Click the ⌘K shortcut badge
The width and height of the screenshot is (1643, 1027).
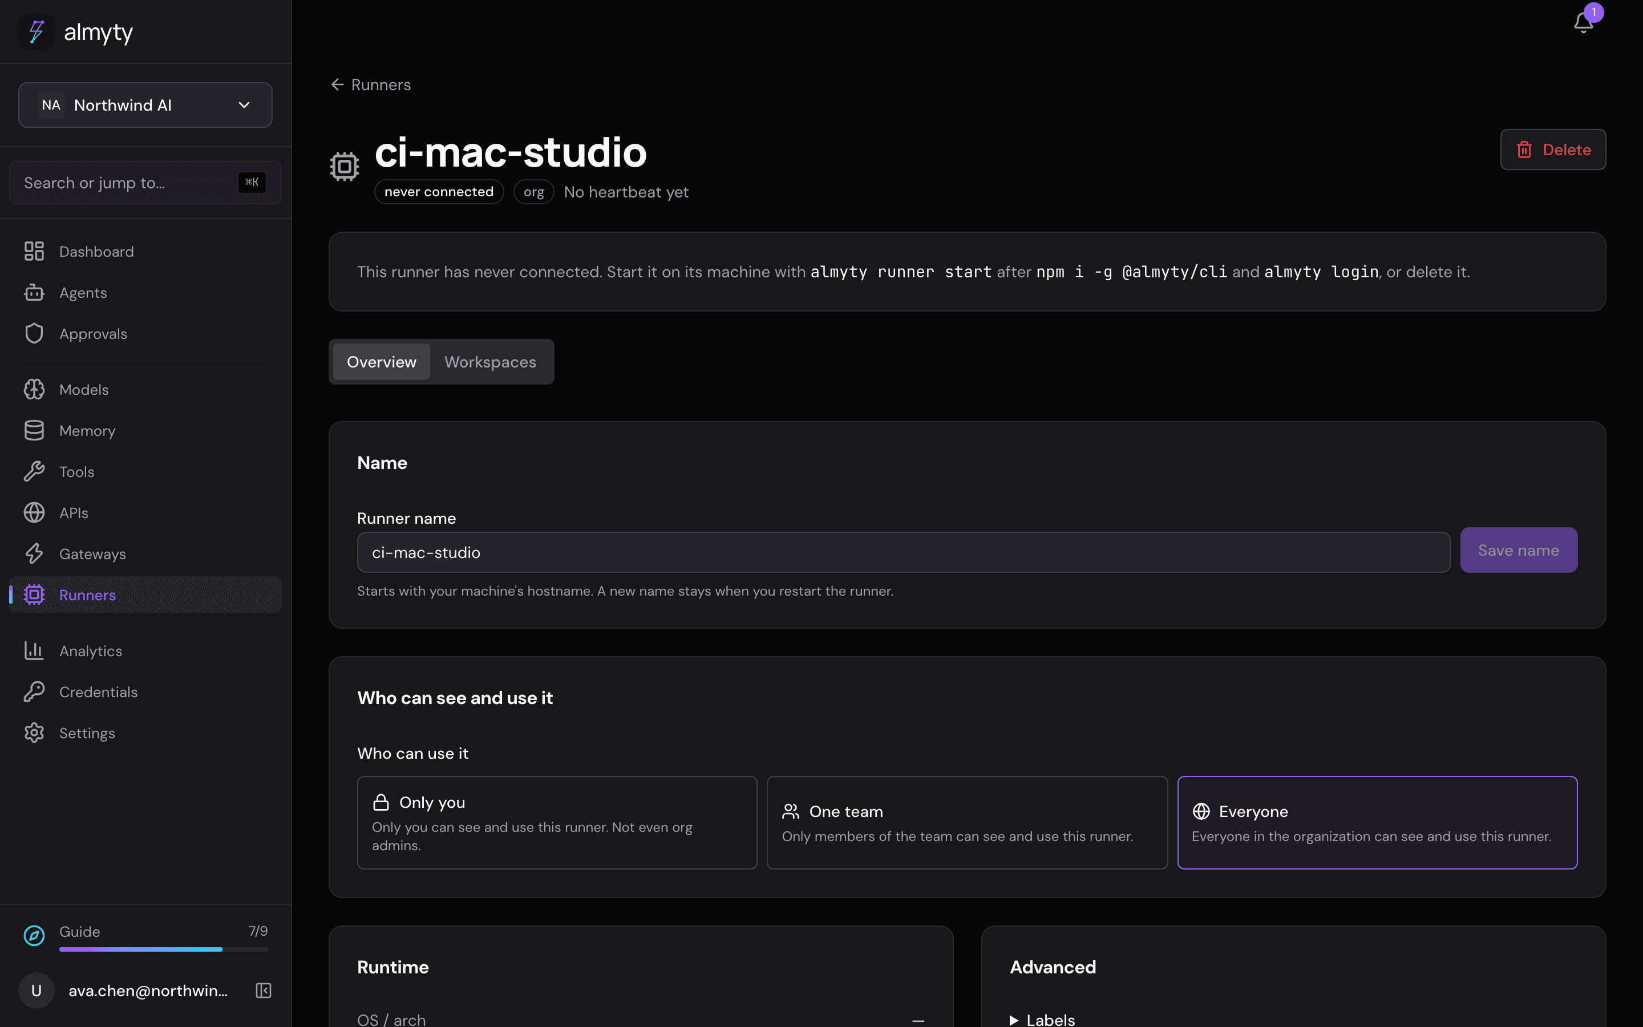coord(252,182)
